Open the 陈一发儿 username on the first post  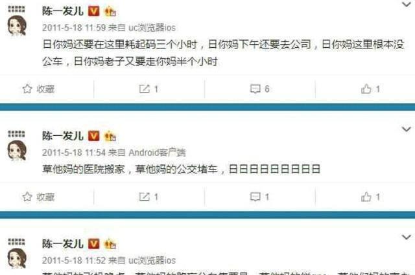tap(63, 12)
